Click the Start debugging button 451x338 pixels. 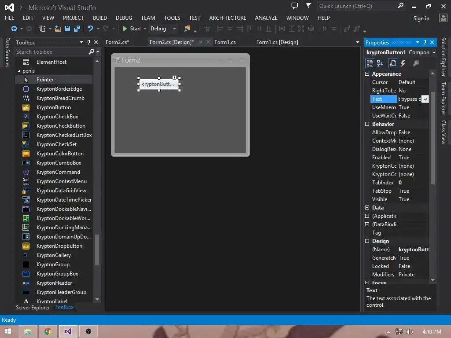coord(133,29)
